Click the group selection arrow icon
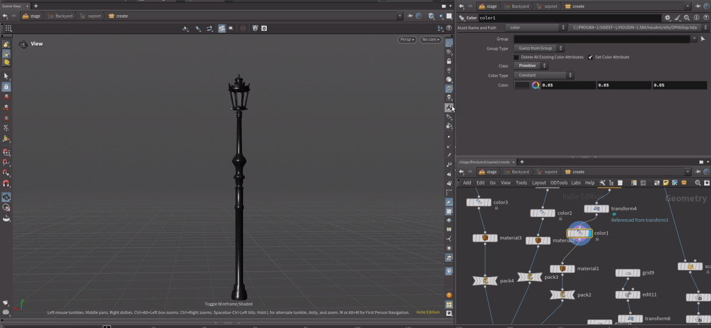Image resolution: width=711 pixels, height=328 pixels. point(703,39)
